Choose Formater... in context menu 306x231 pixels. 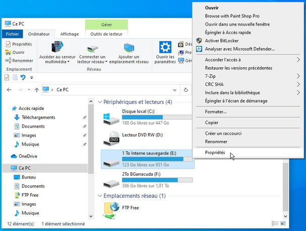pyautogui.click(x=248, y=112)
